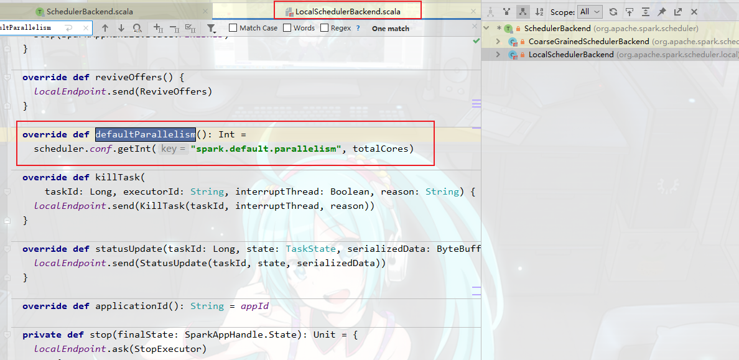Click the statusUpdate method name

coord(129,249)
